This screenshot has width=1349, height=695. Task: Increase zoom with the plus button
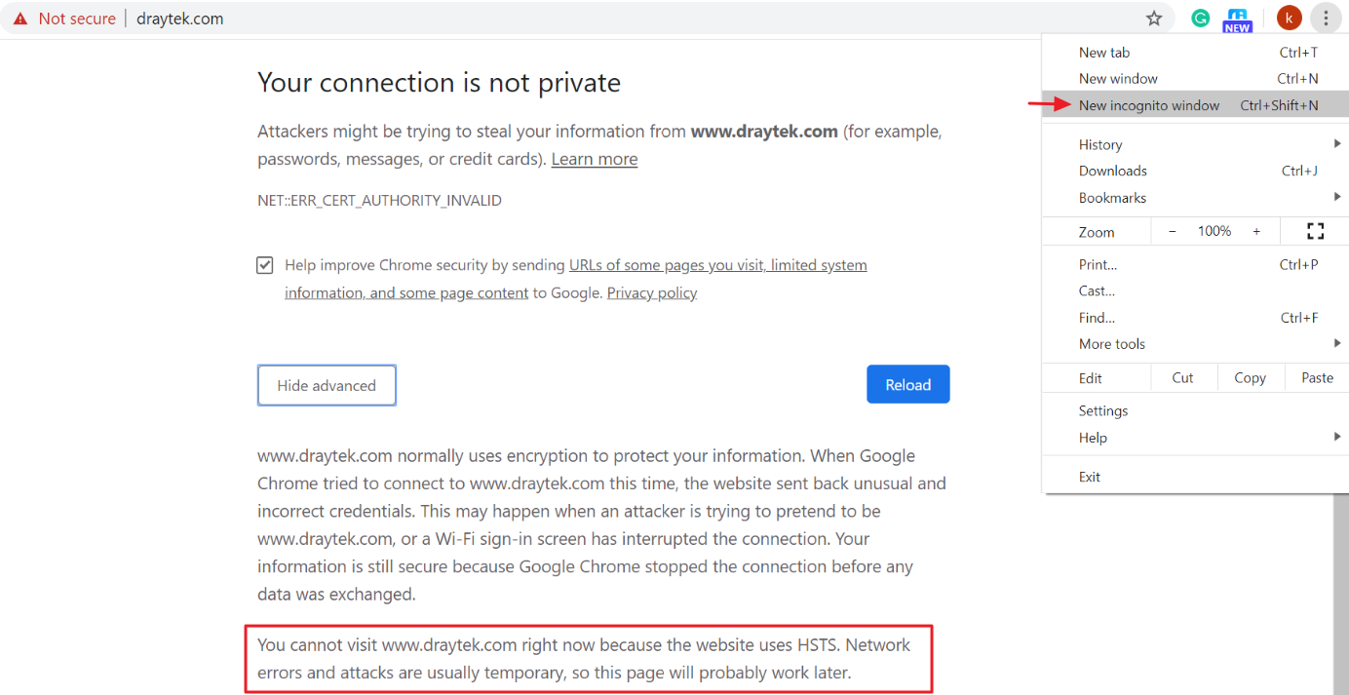(x=1256, y=231)
